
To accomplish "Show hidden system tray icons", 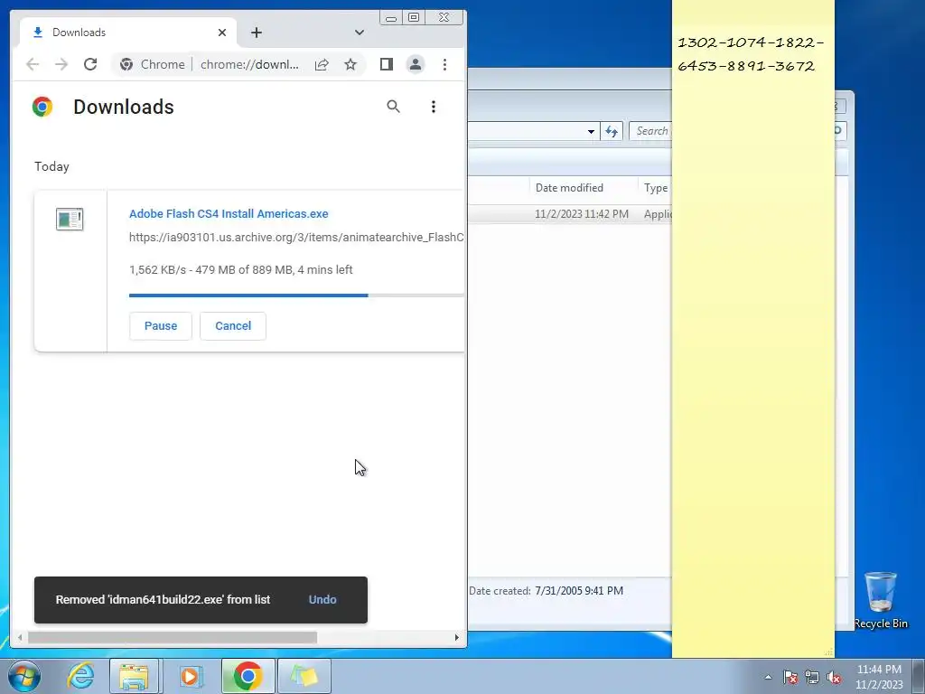I will pyautogui.click(x=768, y=677).
